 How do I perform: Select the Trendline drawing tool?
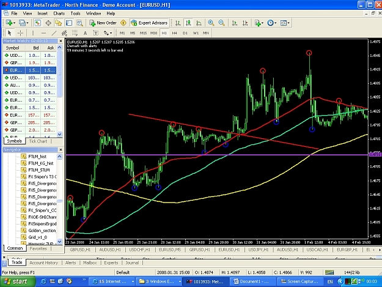(54, 33)
